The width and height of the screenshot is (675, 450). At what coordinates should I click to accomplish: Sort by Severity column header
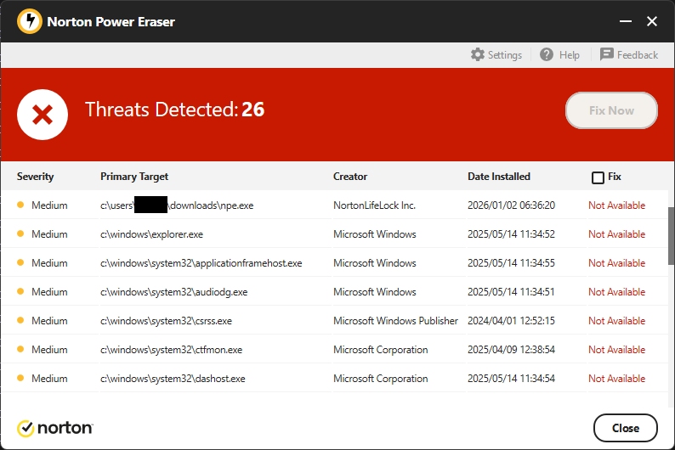[x=35, y=177]
